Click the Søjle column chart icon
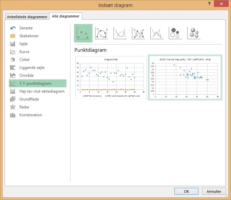This screenshot has width=231, height=200. click(x=13, y=44)
